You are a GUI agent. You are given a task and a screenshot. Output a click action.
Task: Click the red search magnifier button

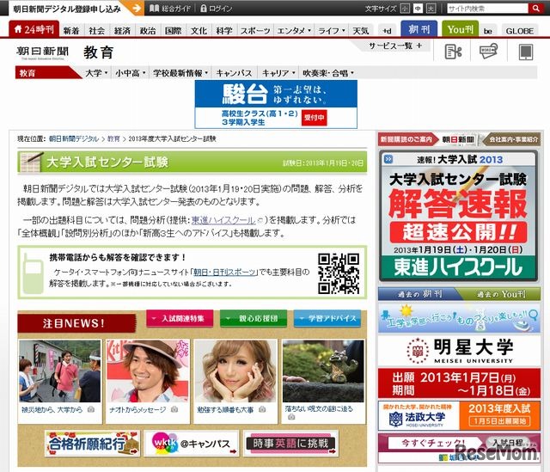[x=535, y=8]
